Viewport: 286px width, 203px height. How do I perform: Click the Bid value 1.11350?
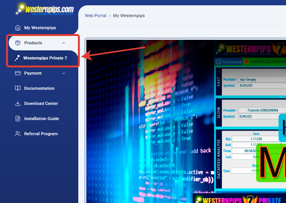click(256, 139)
